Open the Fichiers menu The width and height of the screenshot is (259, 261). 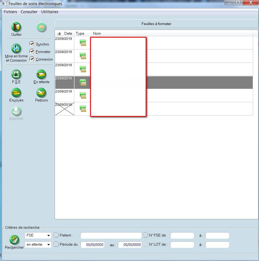10,12
